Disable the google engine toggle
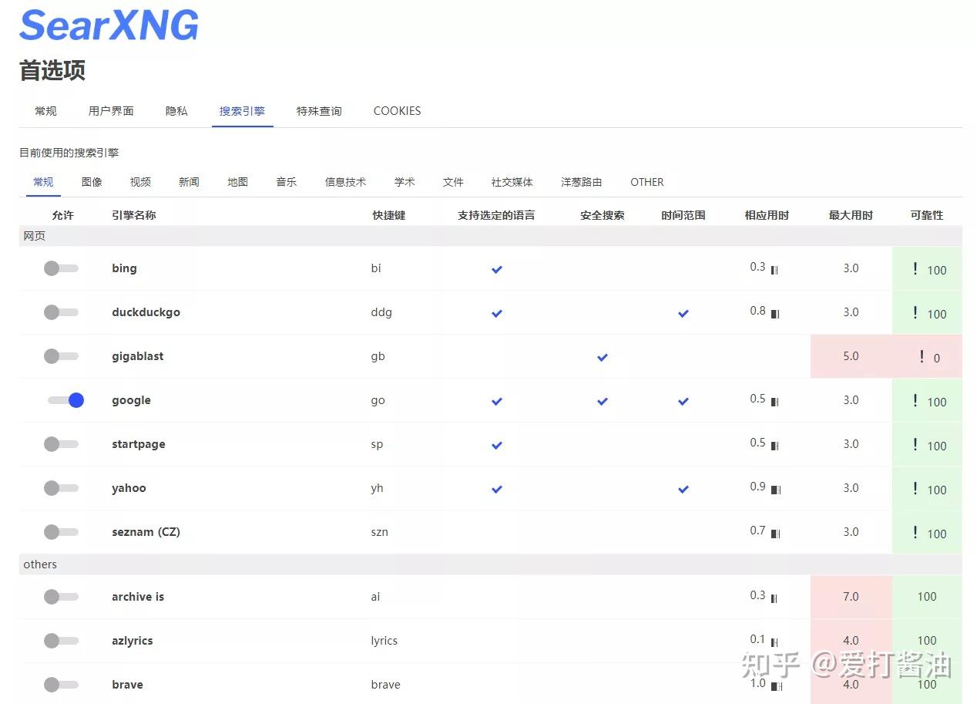 pos(65,400)
